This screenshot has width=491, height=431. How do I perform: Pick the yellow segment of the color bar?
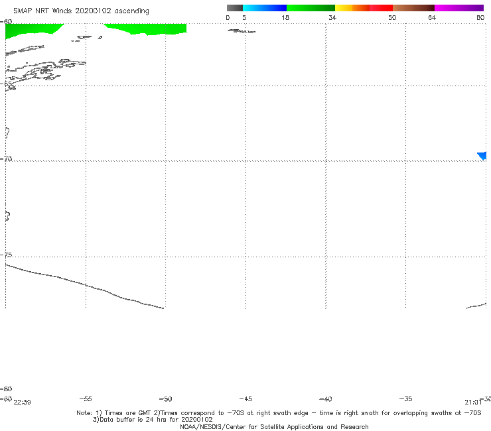click(344, 8)
